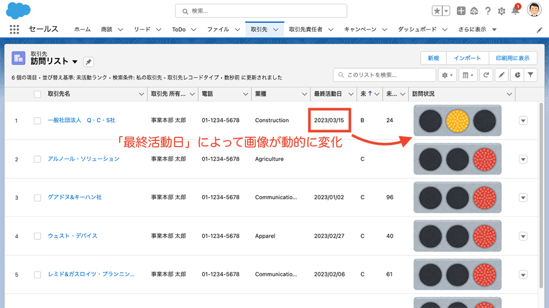The width and height of the screenshot is (549, 308).
Task: Click the インポート button
Action: pos(467,58)
